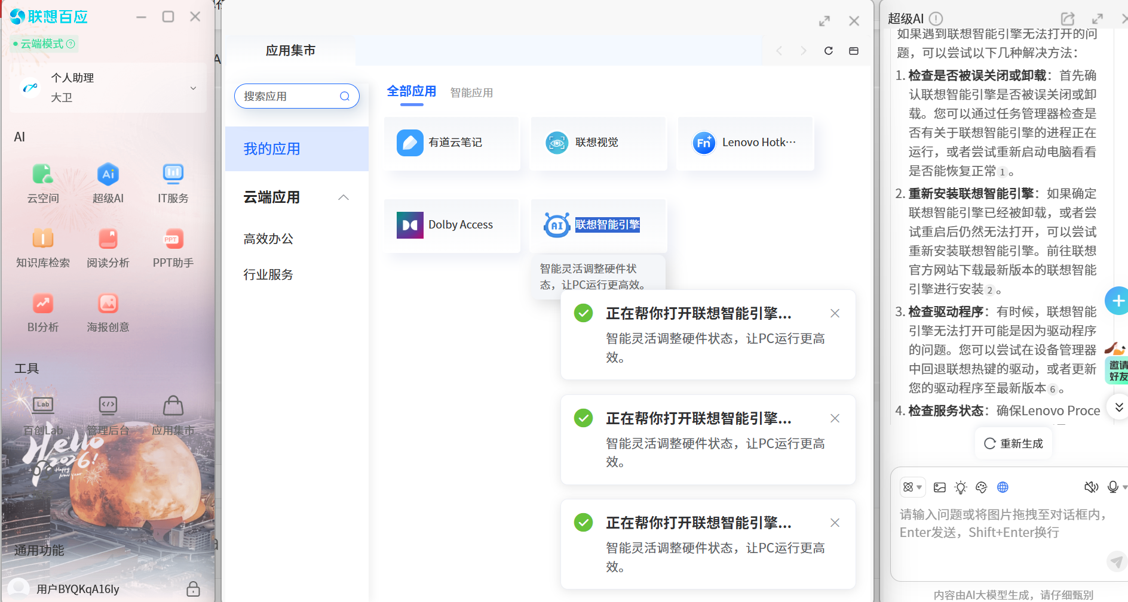The height and width of the screenshot is (602, 1128).
Task: Collapse the 云端应用 section chevron
Action: [x=344, y=197]
